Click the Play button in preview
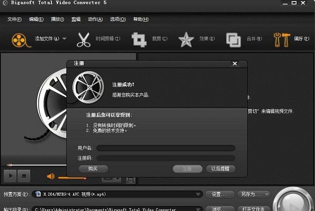 pyautogui.click(x=10, y=176)
